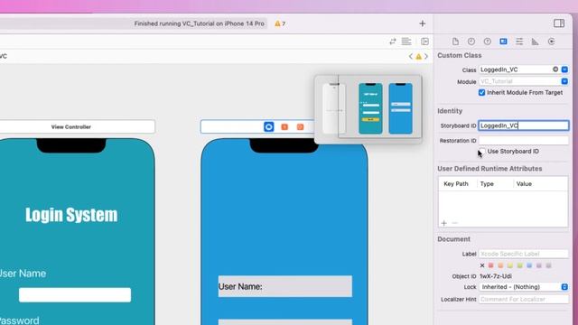
Task: Click the Localizer Hint text field
Action: click(x=524, y=299)
